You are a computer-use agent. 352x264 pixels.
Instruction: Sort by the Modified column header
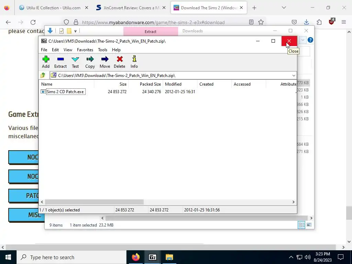[180, 84]
